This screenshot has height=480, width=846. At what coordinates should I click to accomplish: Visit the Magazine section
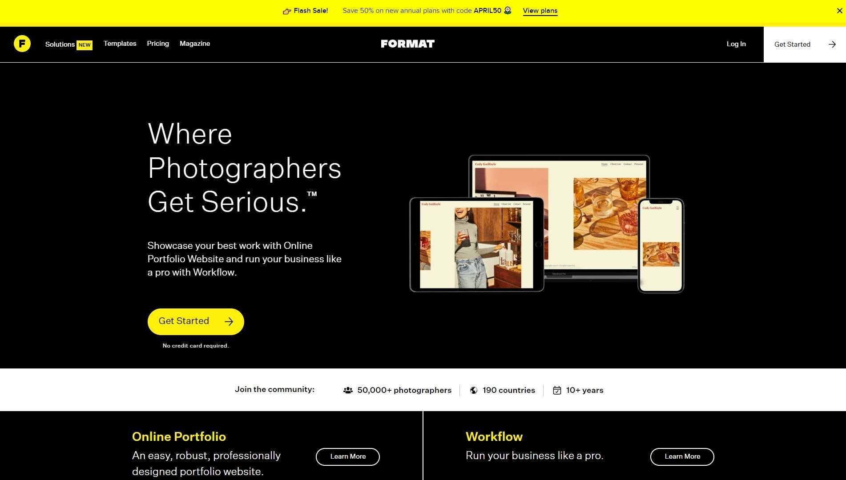pos(195,44)
